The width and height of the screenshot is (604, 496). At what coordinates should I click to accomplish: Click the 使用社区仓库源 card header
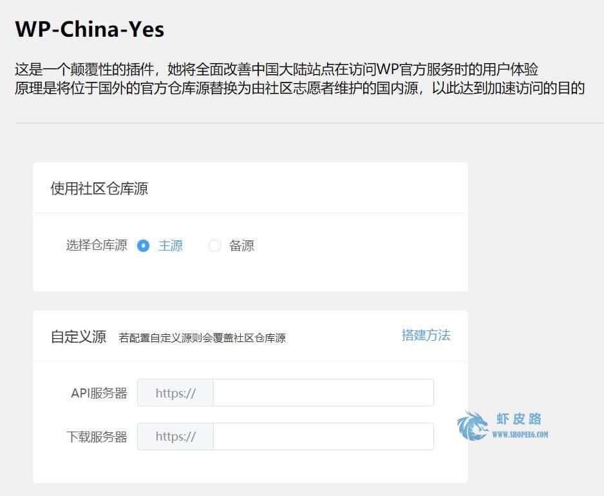(x=99, y=189)
